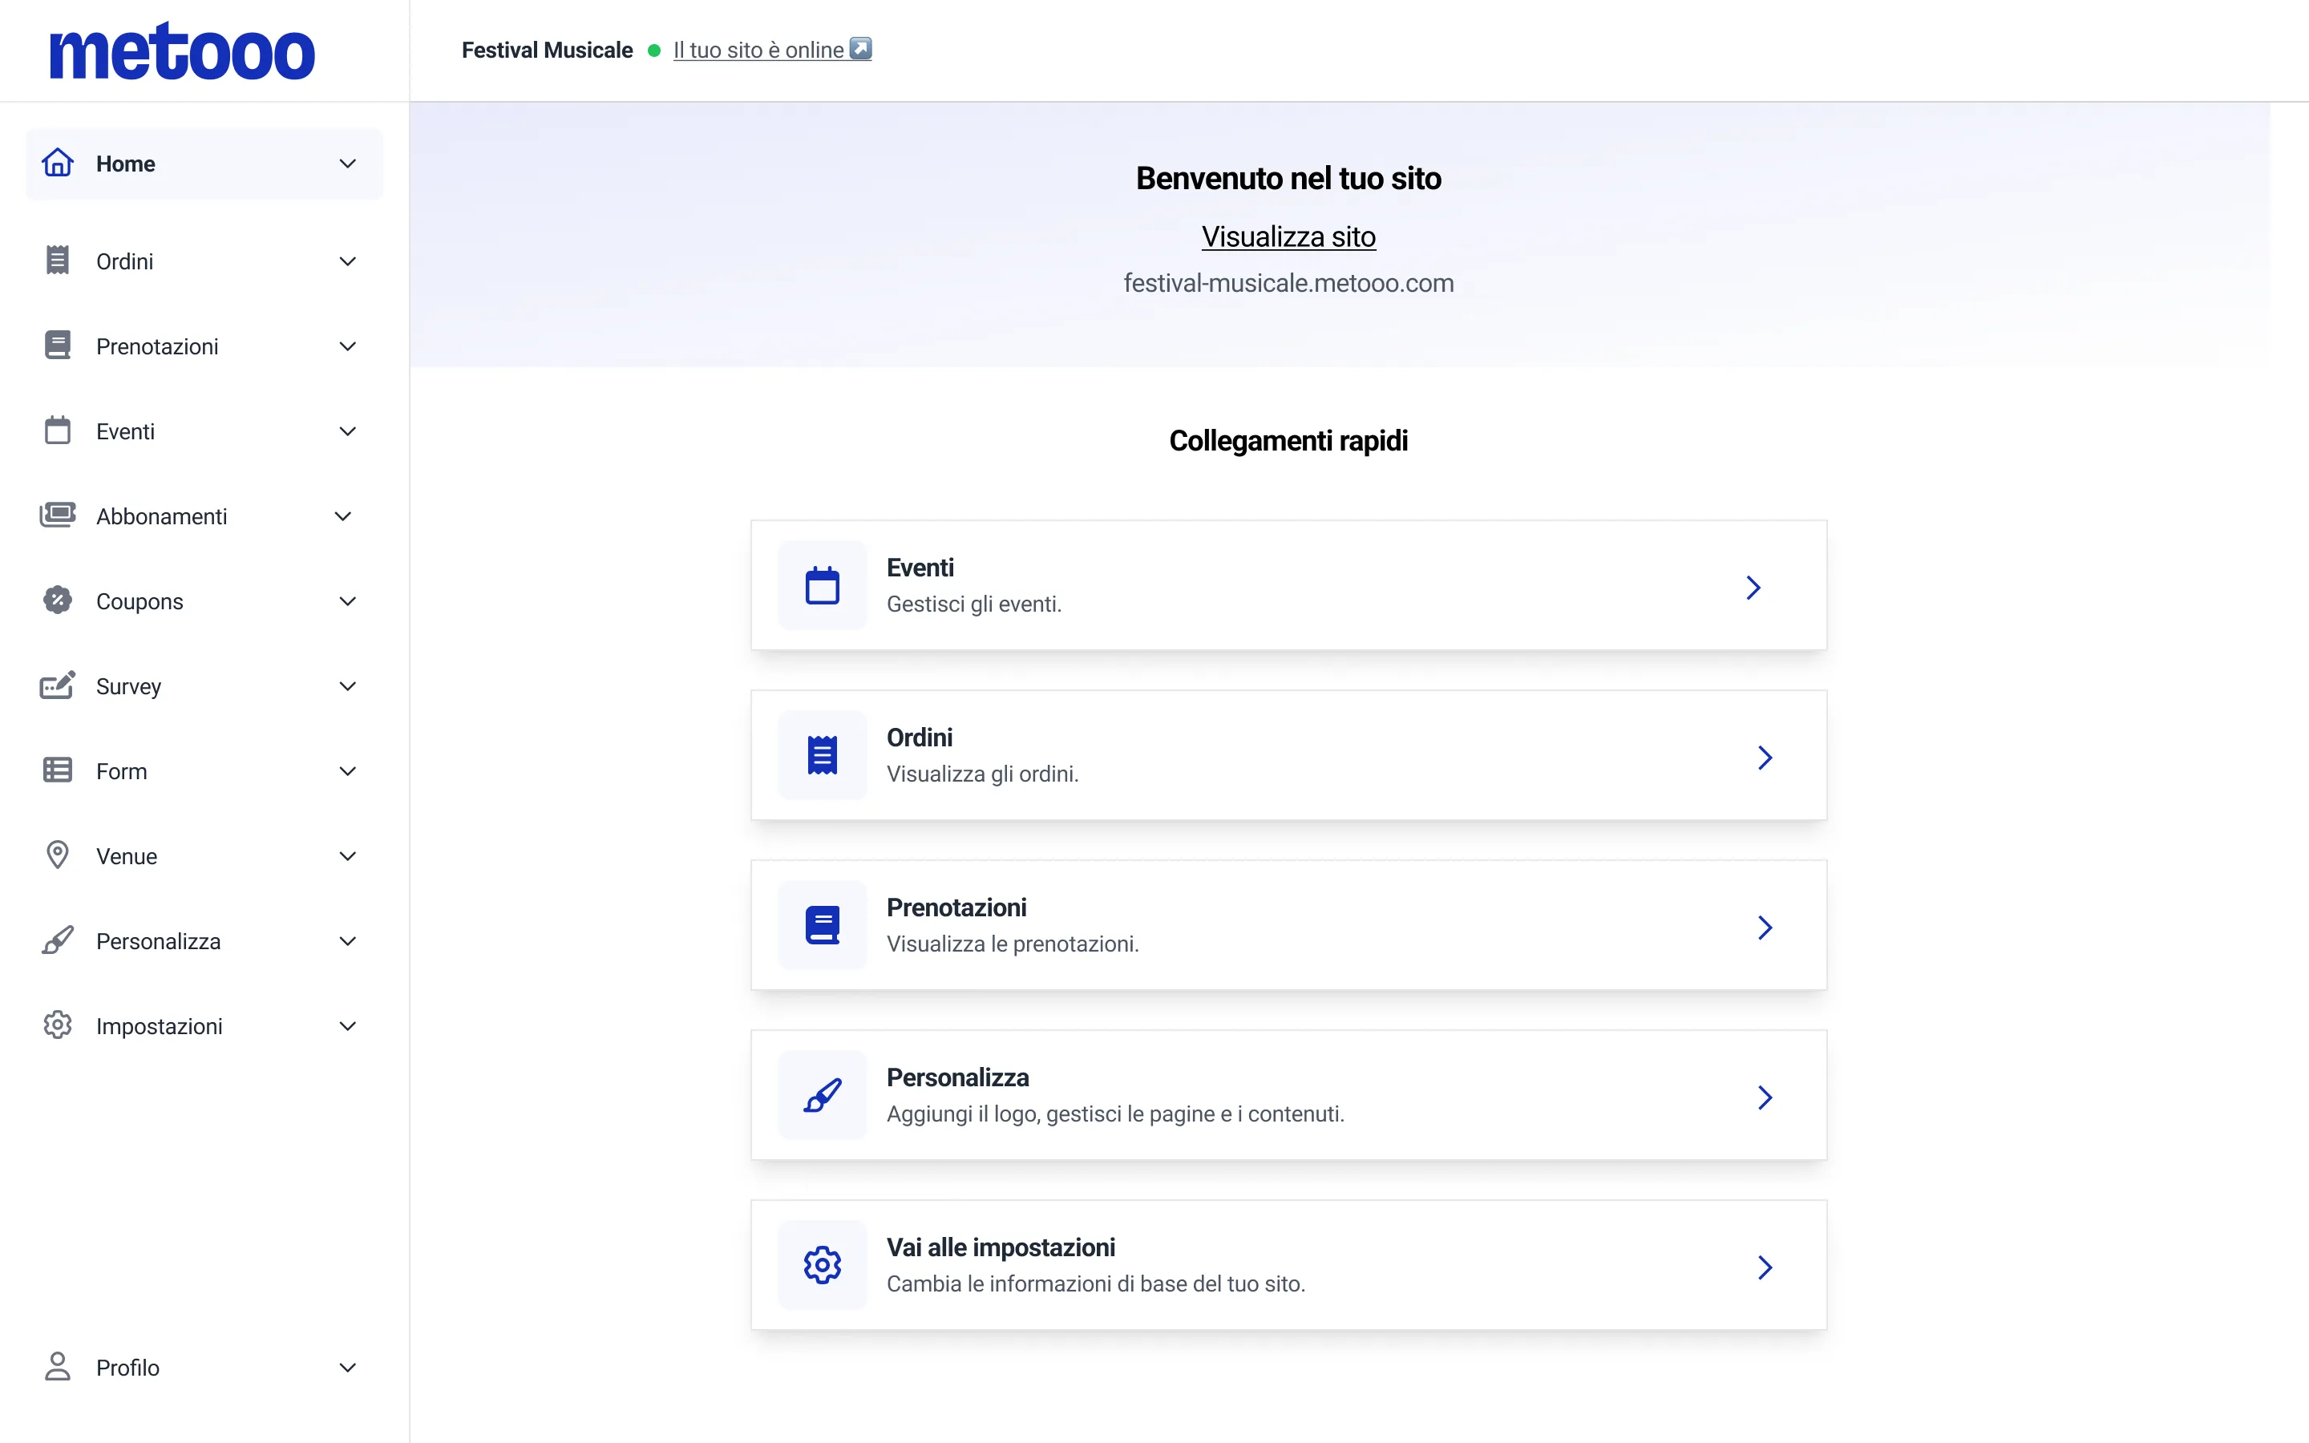Select the Coupons menu label
This screenshot has height=1443, width=2309.
pos(140,601)
